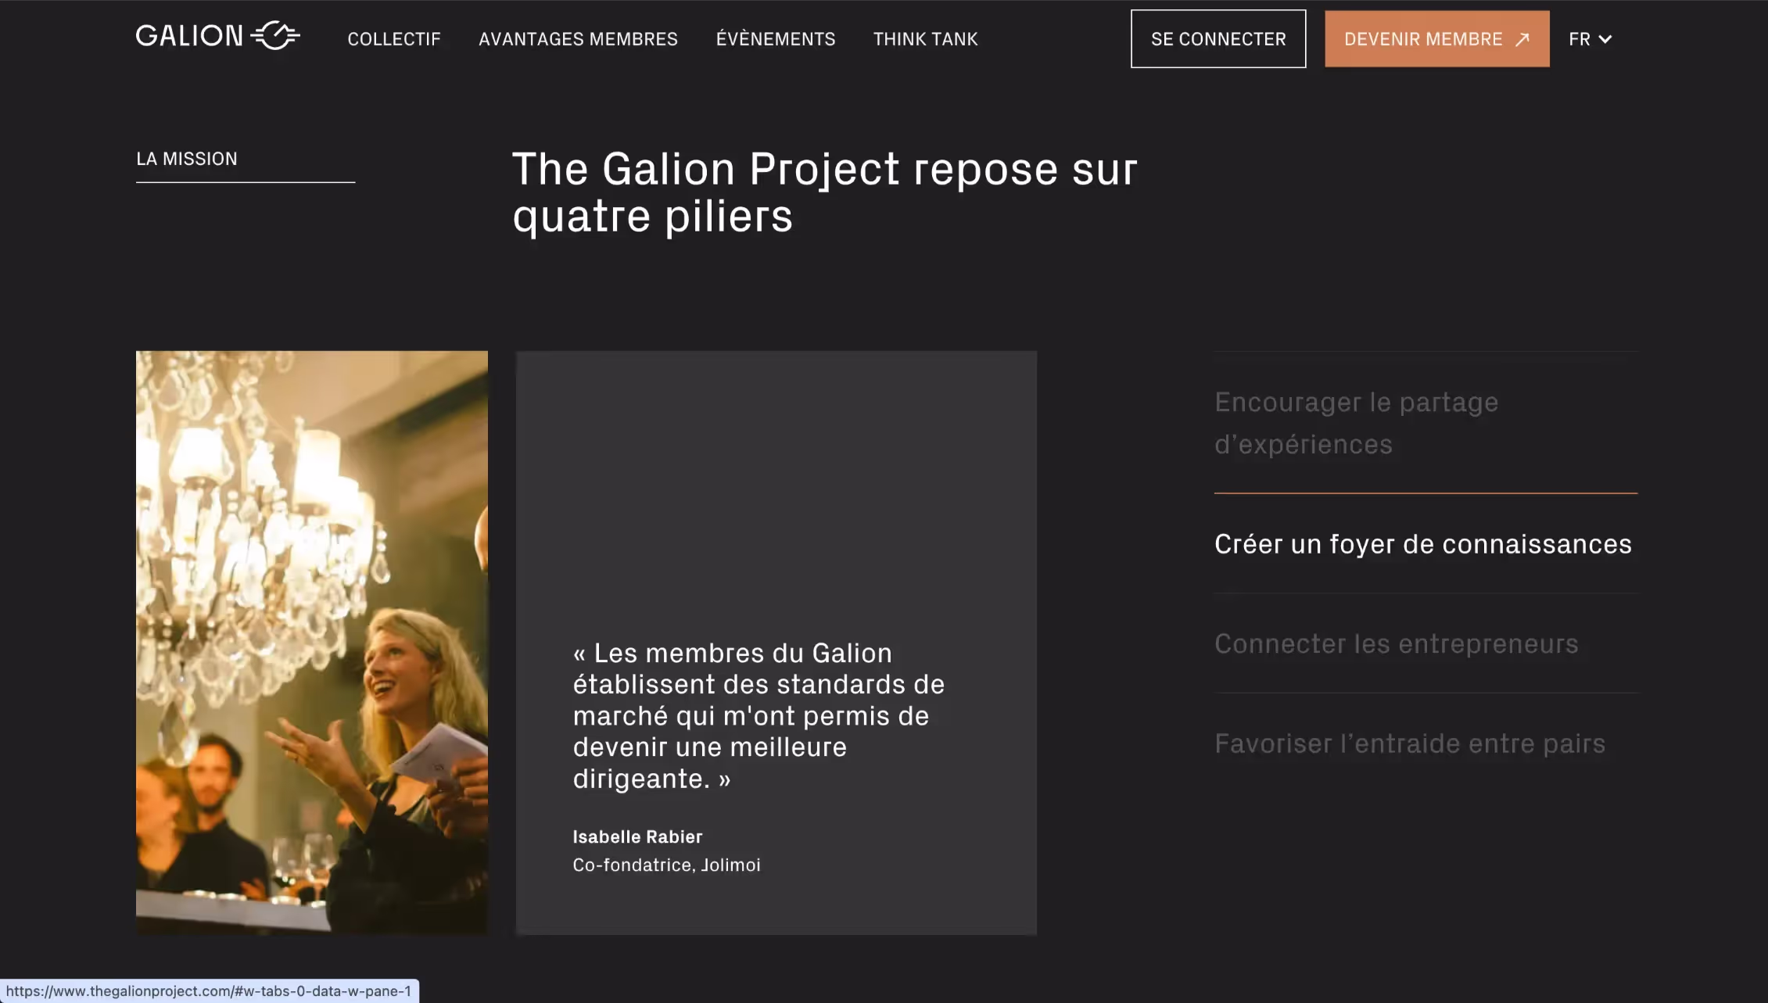1768x1003 pixels.
Task: Click the quatre piliers heading
Action: click(825, 192)
